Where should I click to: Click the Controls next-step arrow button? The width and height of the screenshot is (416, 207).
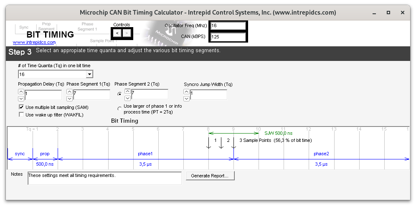(x=127, y=33)
